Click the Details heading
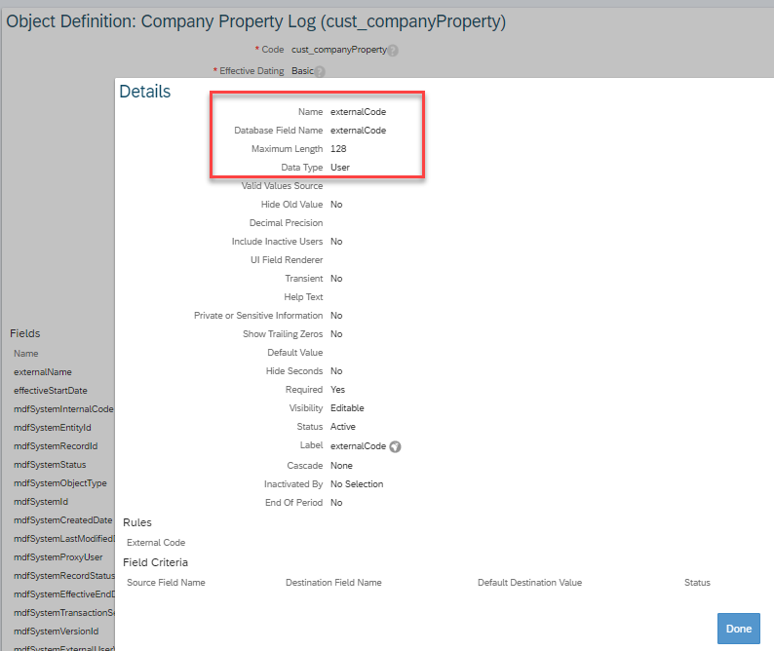Image resolution: width=774 pixels, height=651 pixels. click(144, 92)
